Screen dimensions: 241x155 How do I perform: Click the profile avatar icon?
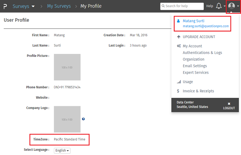coord(233,6)
